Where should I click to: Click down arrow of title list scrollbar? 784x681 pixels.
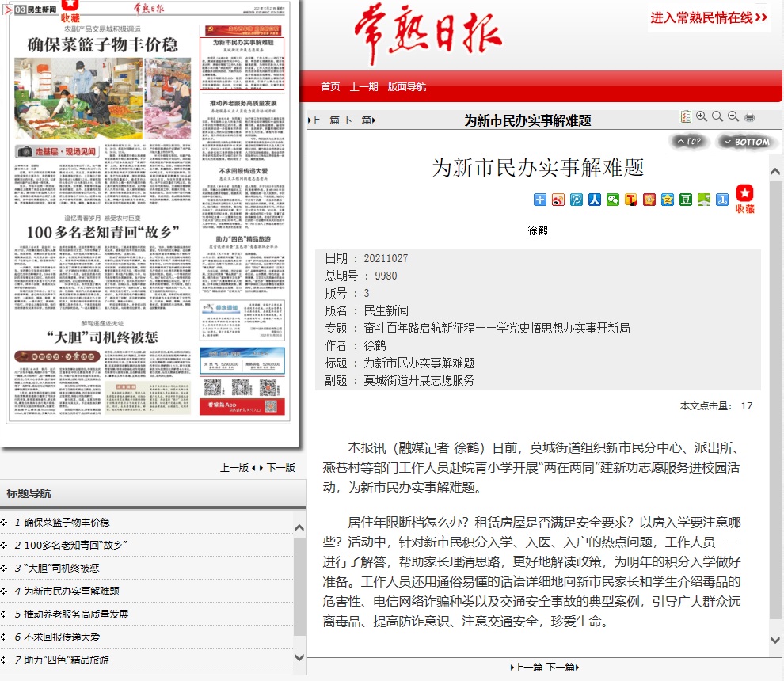(x=299, y=658)
